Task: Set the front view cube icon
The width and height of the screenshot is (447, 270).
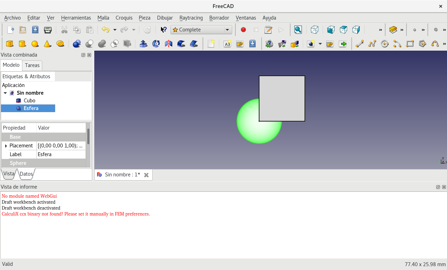Action: click(x=331, y=30)
